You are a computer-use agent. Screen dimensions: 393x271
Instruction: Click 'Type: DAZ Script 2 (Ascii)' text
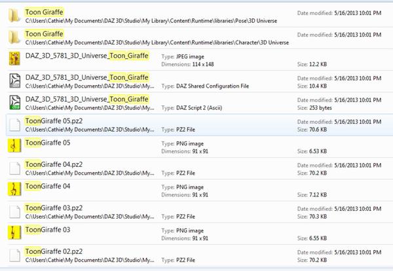click(192, 108)
